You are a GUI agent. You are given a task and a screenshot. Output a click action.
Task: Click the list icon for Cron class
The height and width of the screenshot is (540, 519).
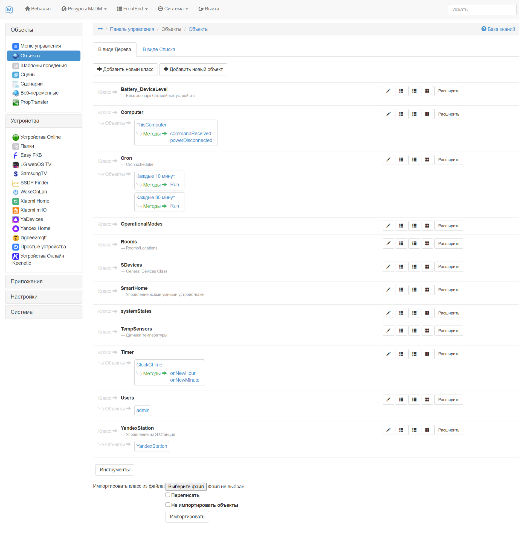[x=414, y=160]
